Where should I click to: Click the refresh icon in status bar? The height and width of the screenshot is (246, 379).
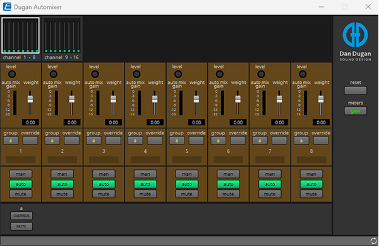click(x=374, y=241)
